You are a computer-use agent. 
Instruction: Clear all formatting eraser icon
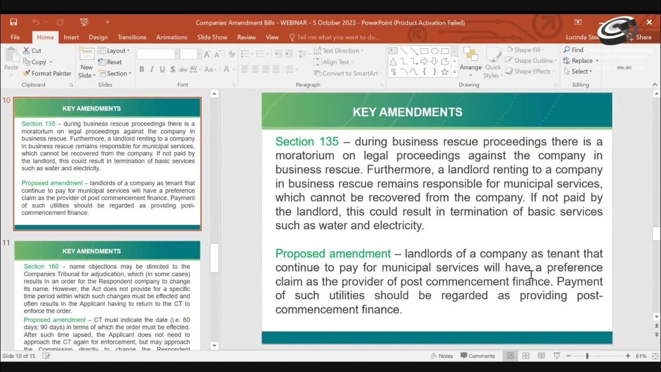click(231, 54)
